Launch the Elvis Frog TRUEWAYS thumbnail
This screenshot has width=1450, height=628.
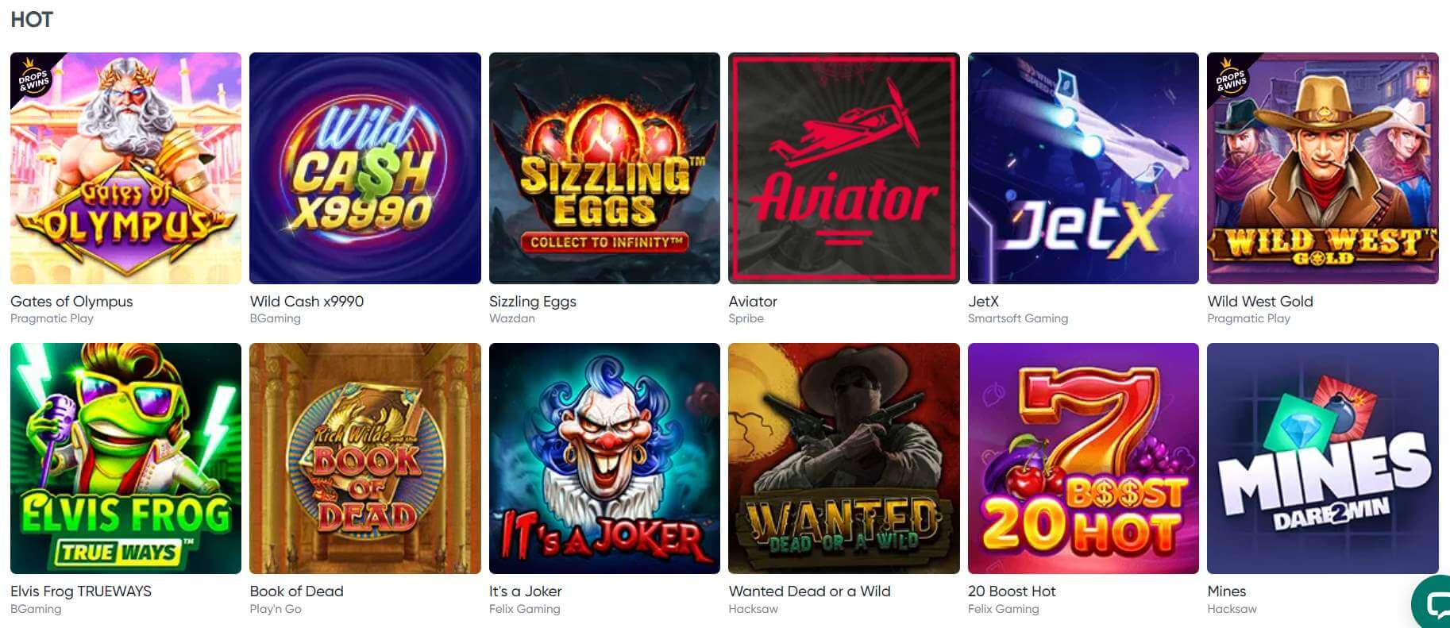[x=125, y=458]
